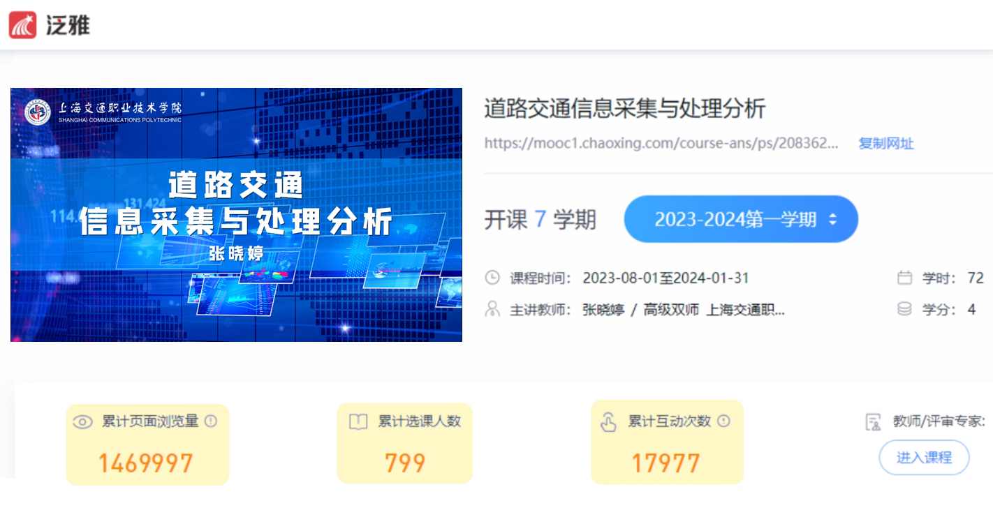The width and height of the screenshot is (993, 510).
Task: Click the 教师/评审专家 profile icon
Action: pos(873,421)
